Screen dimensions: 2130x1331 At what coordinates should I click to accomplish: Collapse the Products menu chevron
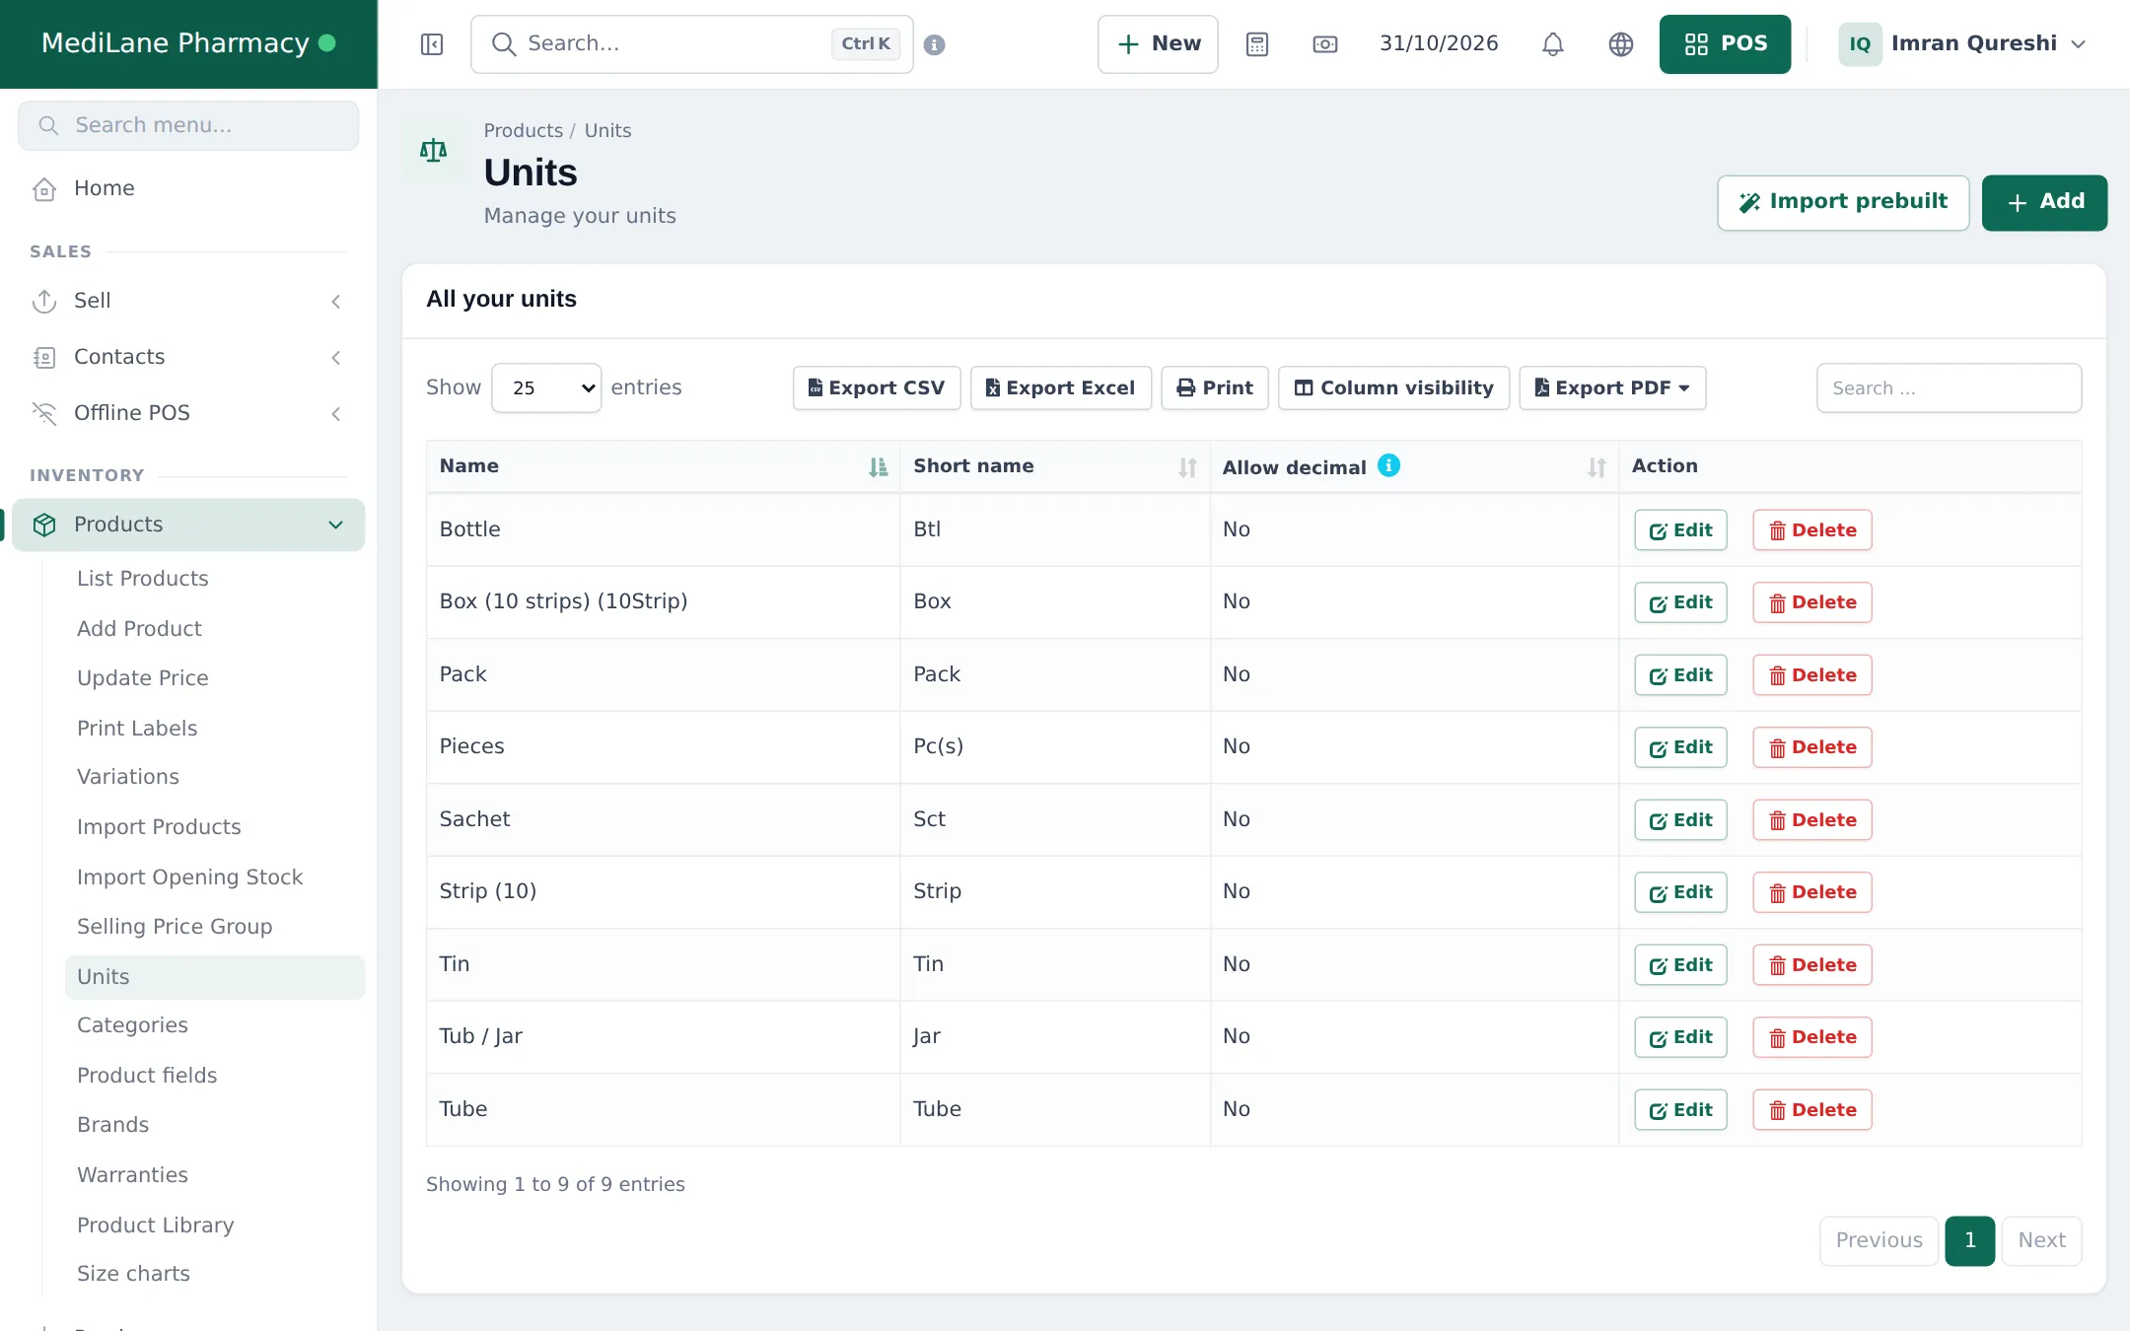[336, 525]
